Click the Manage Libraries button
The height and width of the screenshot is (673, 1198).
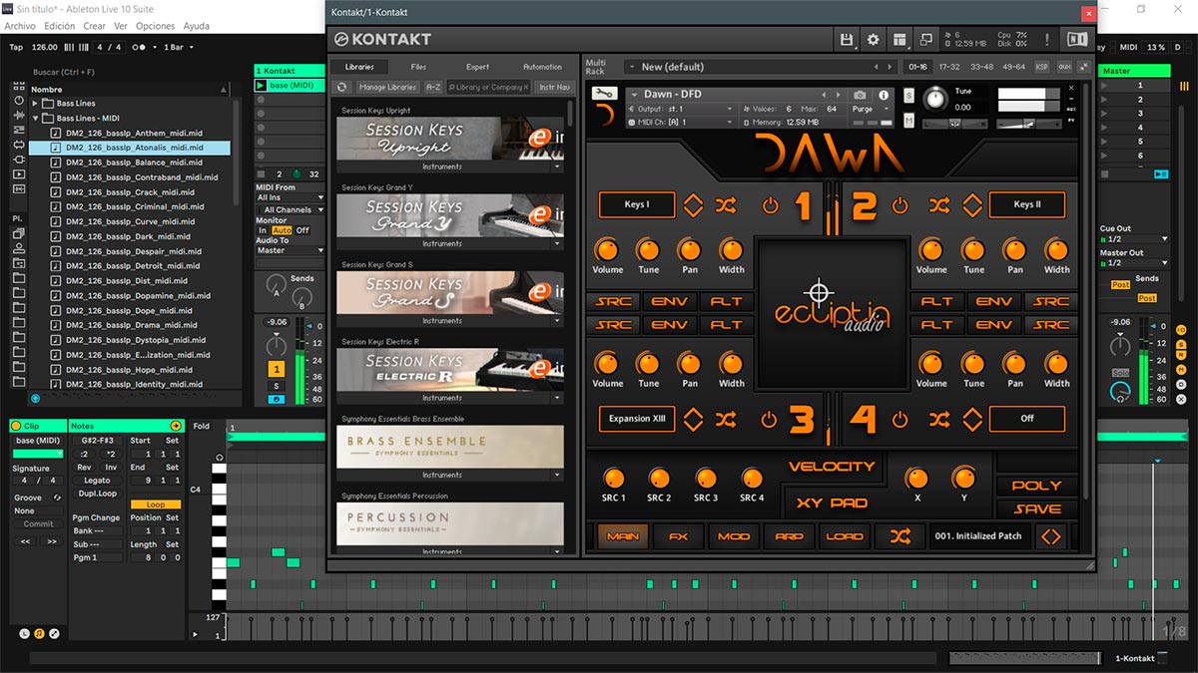point(387,87)
